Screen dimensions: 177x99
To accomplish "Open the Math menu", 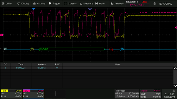I will click(100, 4).
